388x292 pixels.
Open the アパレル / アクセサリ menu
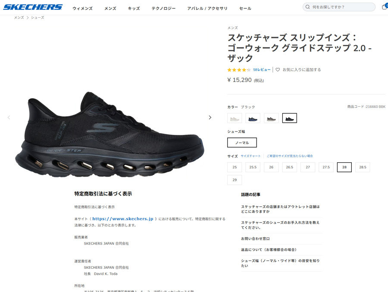(207, 9)
